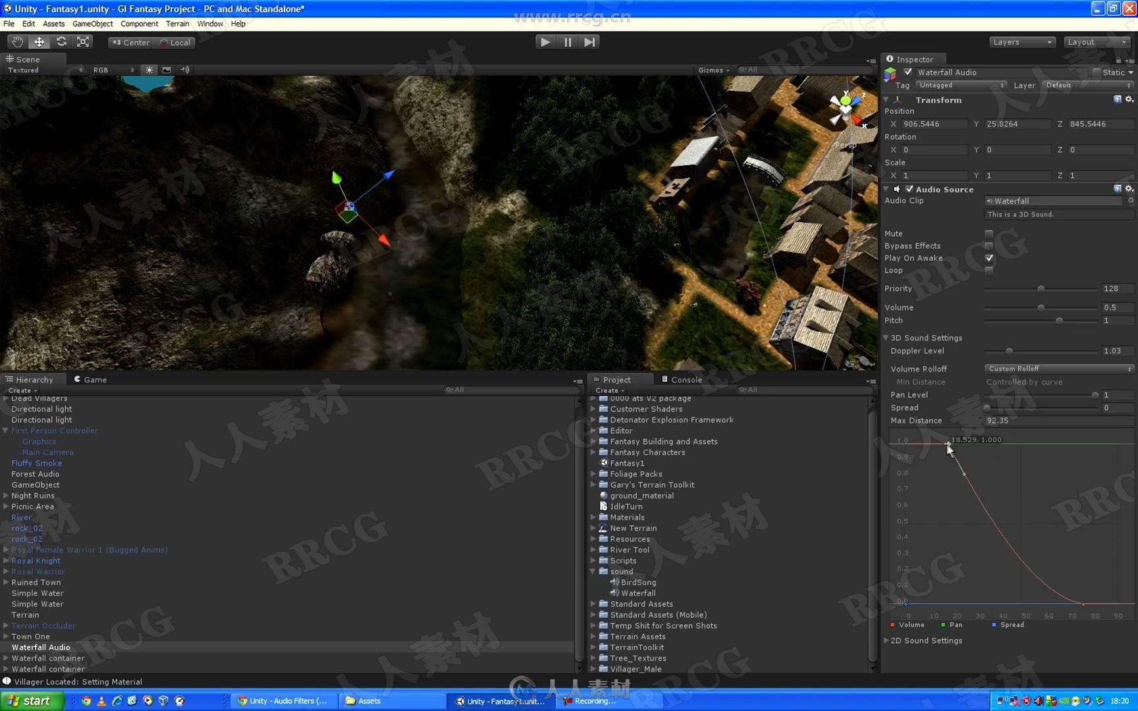This screenshot has width=1138, height=711.
Task: Open Transform help book icon
Action: pos(1118,99)
